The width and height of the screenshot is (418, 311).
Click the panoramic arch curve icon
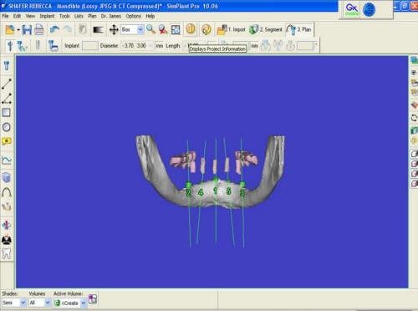tap(7, 192)
